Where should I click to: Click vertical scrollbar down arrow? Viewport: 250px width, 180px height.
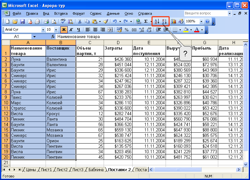(x=246, y=165)
